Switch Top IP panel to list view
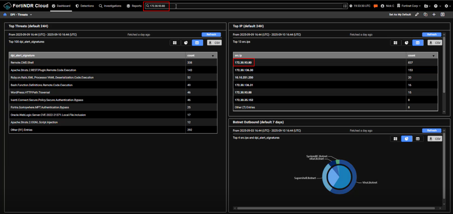Image resolution: width=453 pixels, height=214 pixels. click(395, 43)
